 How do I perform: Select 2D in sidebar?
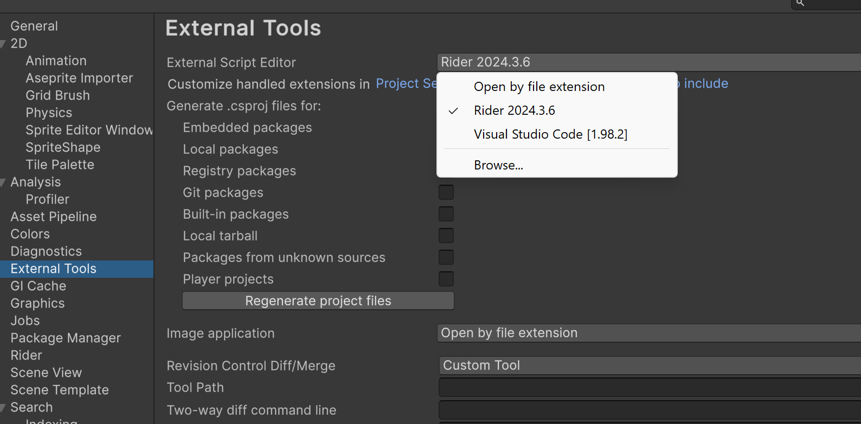tap(19, 43)
